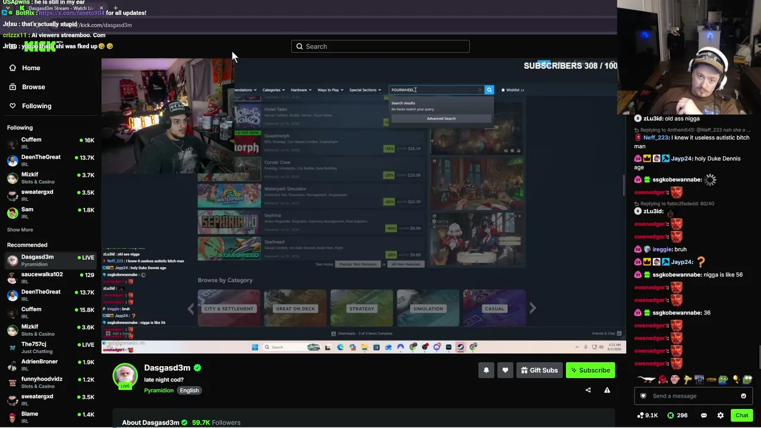Open Blame channel in Recommended list

51,417
